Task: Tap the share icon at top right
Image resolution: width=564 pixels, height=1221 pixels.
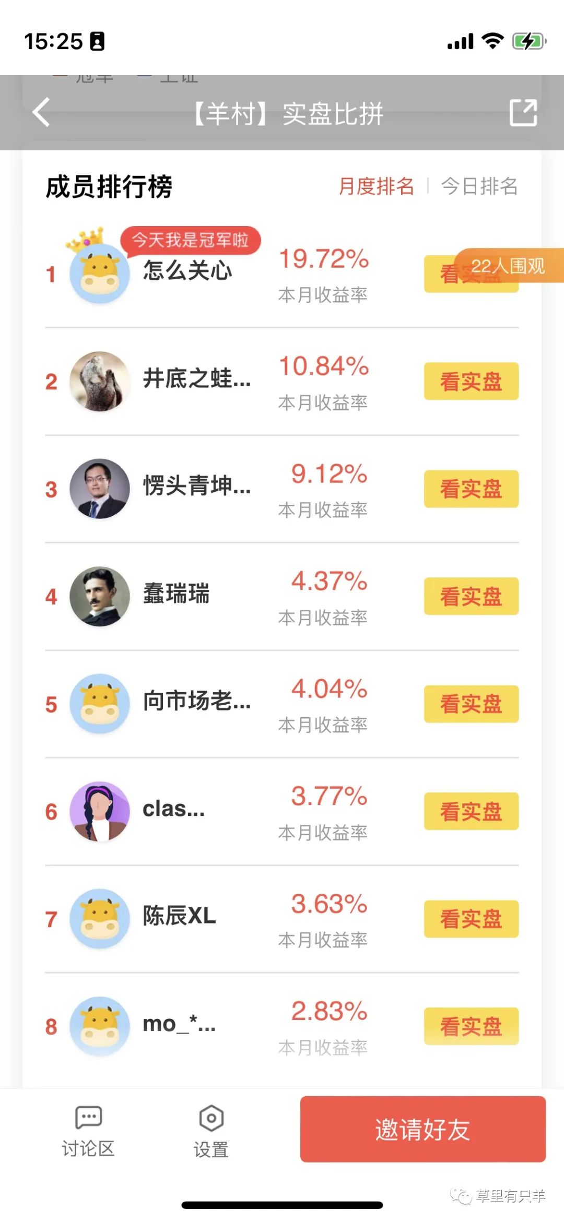Action: 523,112
